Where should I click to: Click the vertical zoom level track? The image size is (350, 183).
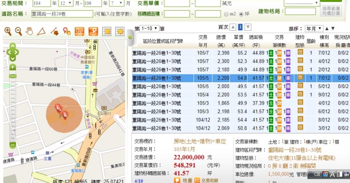[13, 110]
